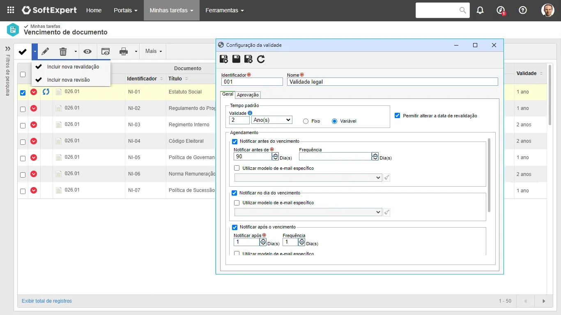Click the Nome input field
The height and width of the screenshot is (315, 561).
tap(392, 82)
